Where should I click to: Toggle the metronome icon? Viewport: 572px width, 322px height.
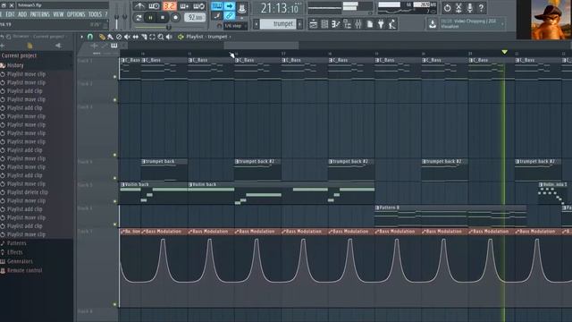pyautogui.click(x=139, y=6)
